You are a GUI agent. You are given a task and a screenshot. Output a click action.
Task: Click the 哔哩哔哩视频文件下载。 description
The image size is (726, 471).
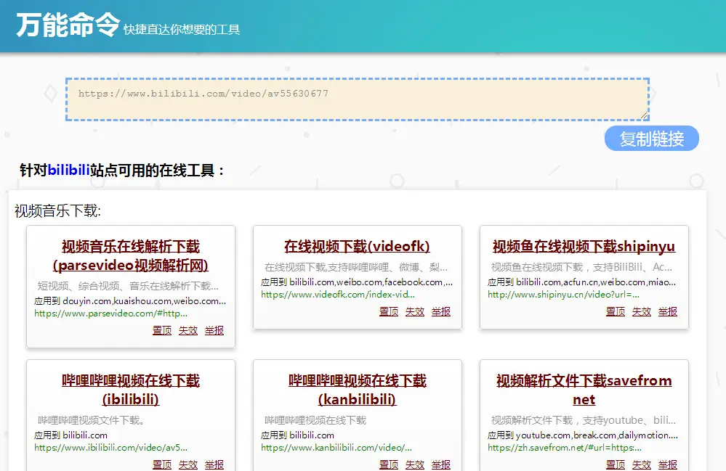(92, 420)
